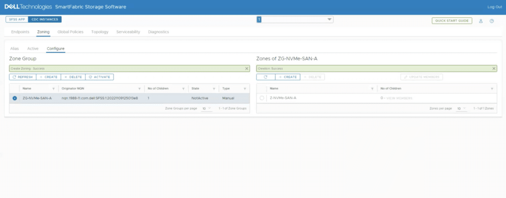Dismiss the Create Zoning Success banner

(247, 68)
